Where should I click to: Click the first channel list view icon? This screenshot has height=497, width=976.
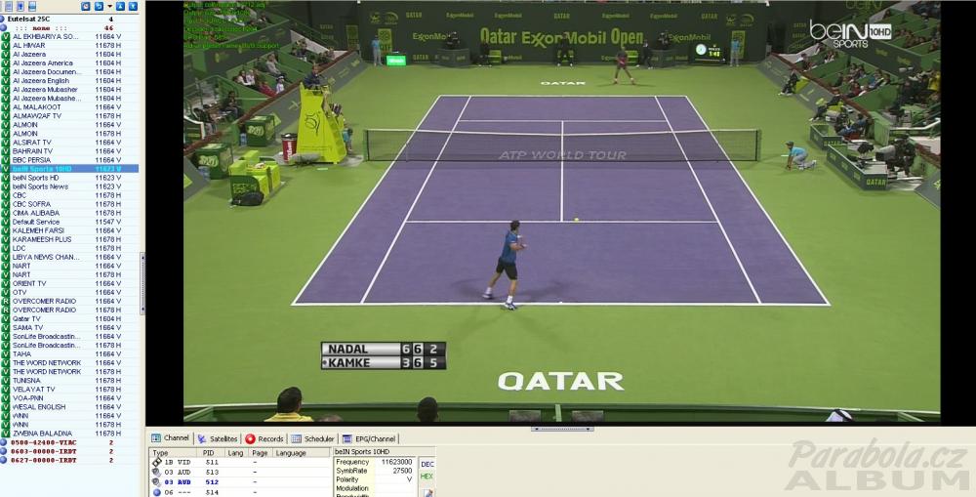[9, 6]
